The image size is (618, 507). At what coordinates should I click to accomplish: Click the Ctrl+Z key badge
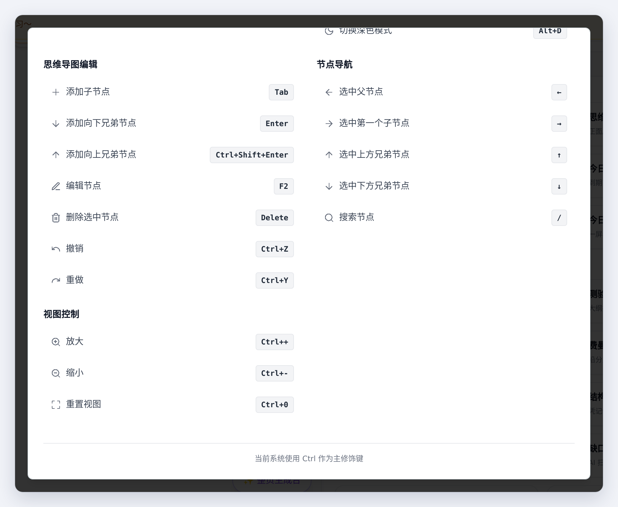tap(275, 249)
